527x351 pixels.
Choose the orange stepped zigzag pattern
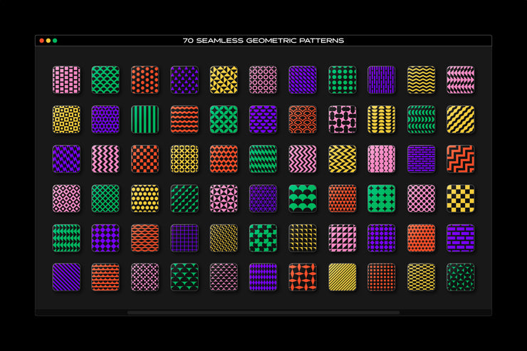click(460, 158)
